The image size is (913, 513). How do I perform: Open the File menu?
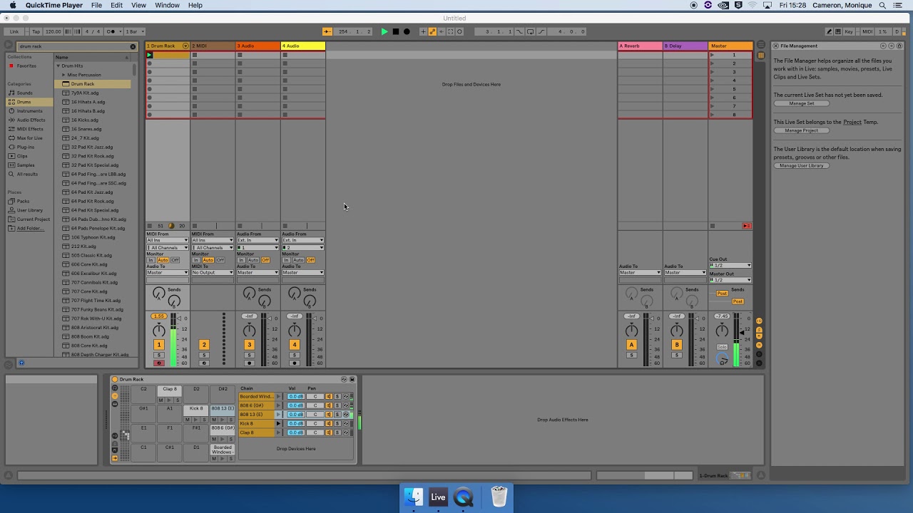tap(96, 5)
